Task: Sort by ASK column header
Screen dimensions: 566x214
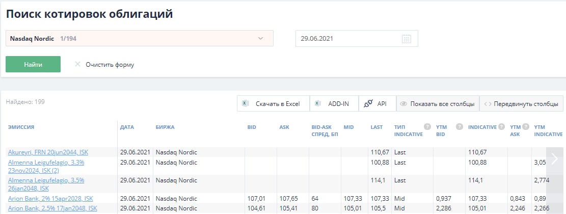Action: (284, 127)
